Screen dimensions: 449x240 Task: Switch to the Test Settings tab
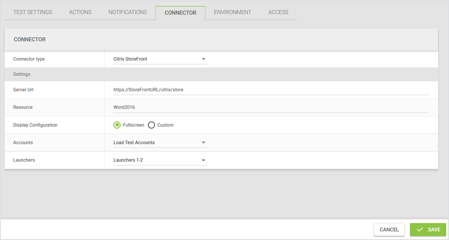(x=33, y=12)
